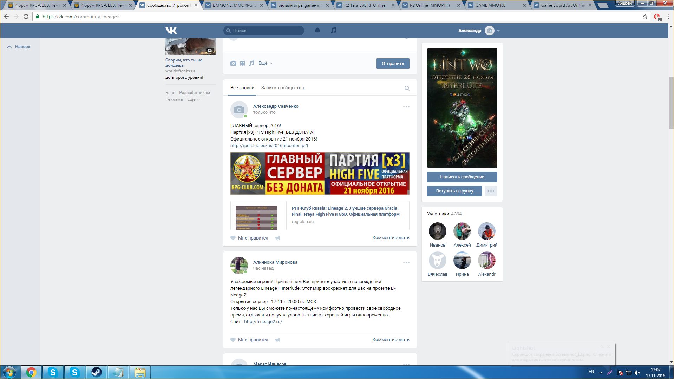This screenshot has width=674, height=379.
Task: Click Александр Савченко's avatar placeholder
Action: pos(239,110)
